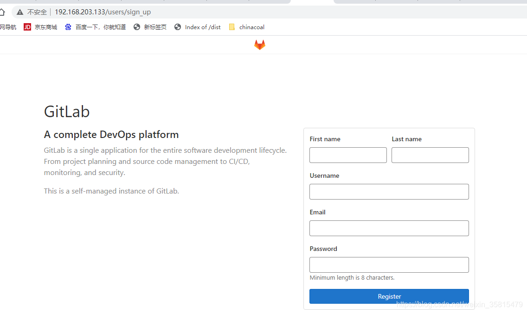Click the globe icon beside 新标签页

136,27
